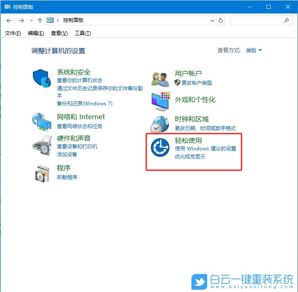The width and height of the screenshot is (298, 292).
Task: Focus the search box field
Action: pos(261,20)
